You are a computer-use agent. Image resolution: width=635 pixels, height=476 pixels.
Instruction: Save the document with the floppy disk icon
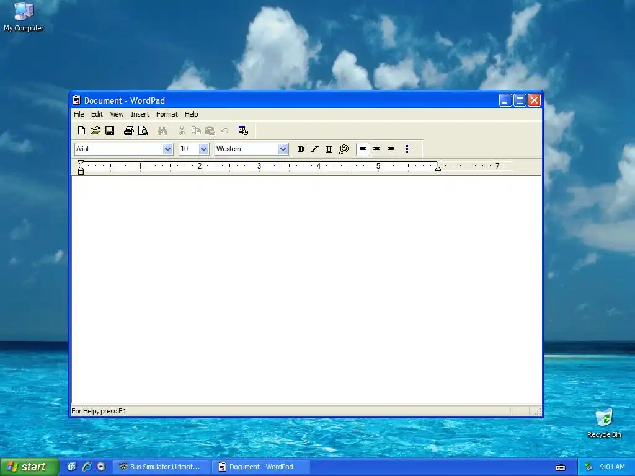tap(110, 131)
